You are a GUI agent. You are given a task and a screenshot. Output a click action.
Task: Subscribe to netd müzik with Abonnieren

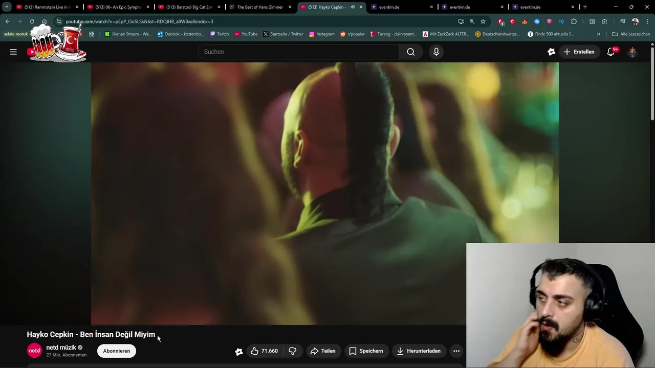pos(117,351)
